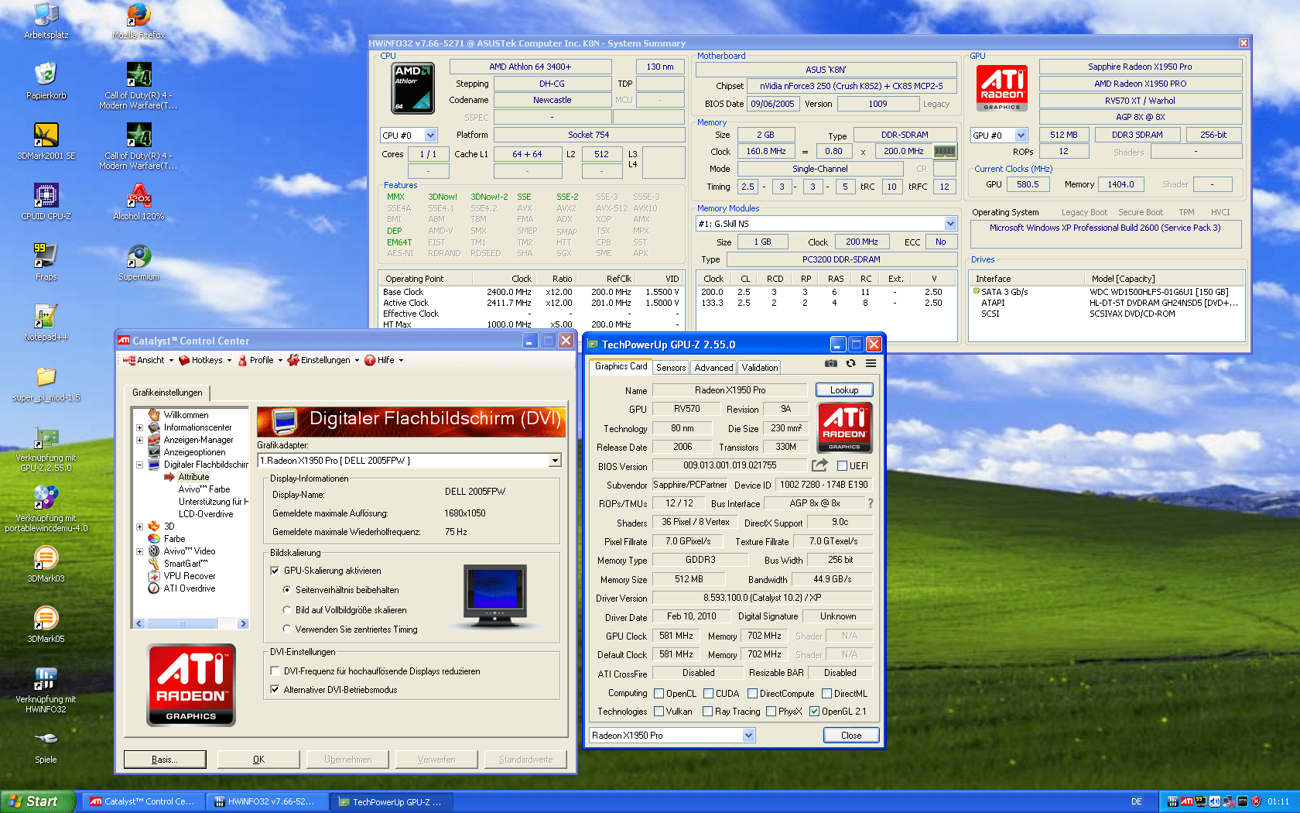Click the disconnected network tray icon
Viewport: 1300px width, 813px height.
1228,801
